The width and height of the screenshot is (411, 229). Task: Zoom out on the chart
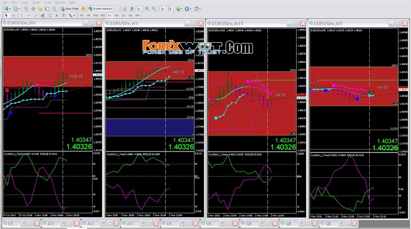[x=154, y=9]
